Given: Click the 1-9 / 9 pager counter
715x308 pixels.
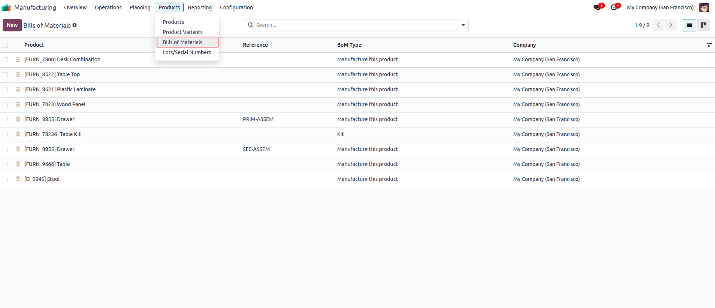Looking at the screenshot, I should (x=642, y=25).
